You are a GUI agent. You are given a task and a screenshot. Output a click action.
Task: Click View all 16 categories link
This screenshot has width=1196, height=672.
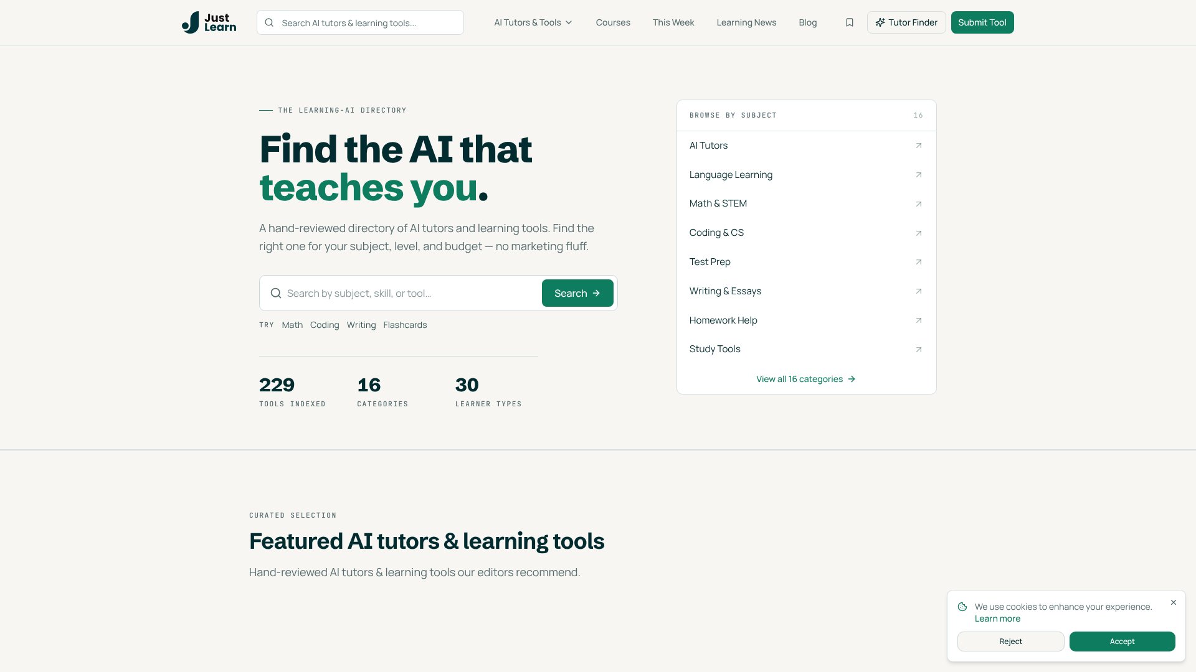(x=806, y=379)
